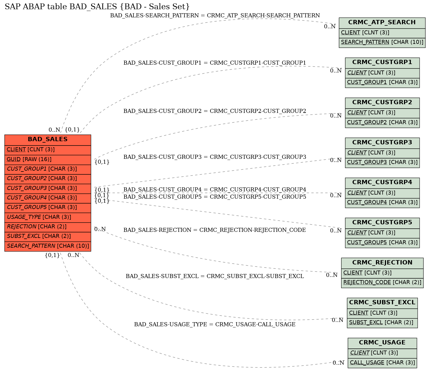Screen dimensions: 430x371
Task: Open the CRMC_SUBST_EXCL table header
Action: 382,303
